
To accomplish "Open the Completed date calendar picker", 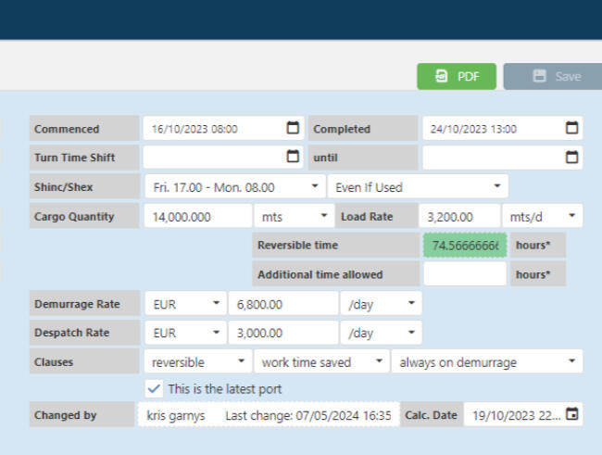I will (x=572, y=129).
